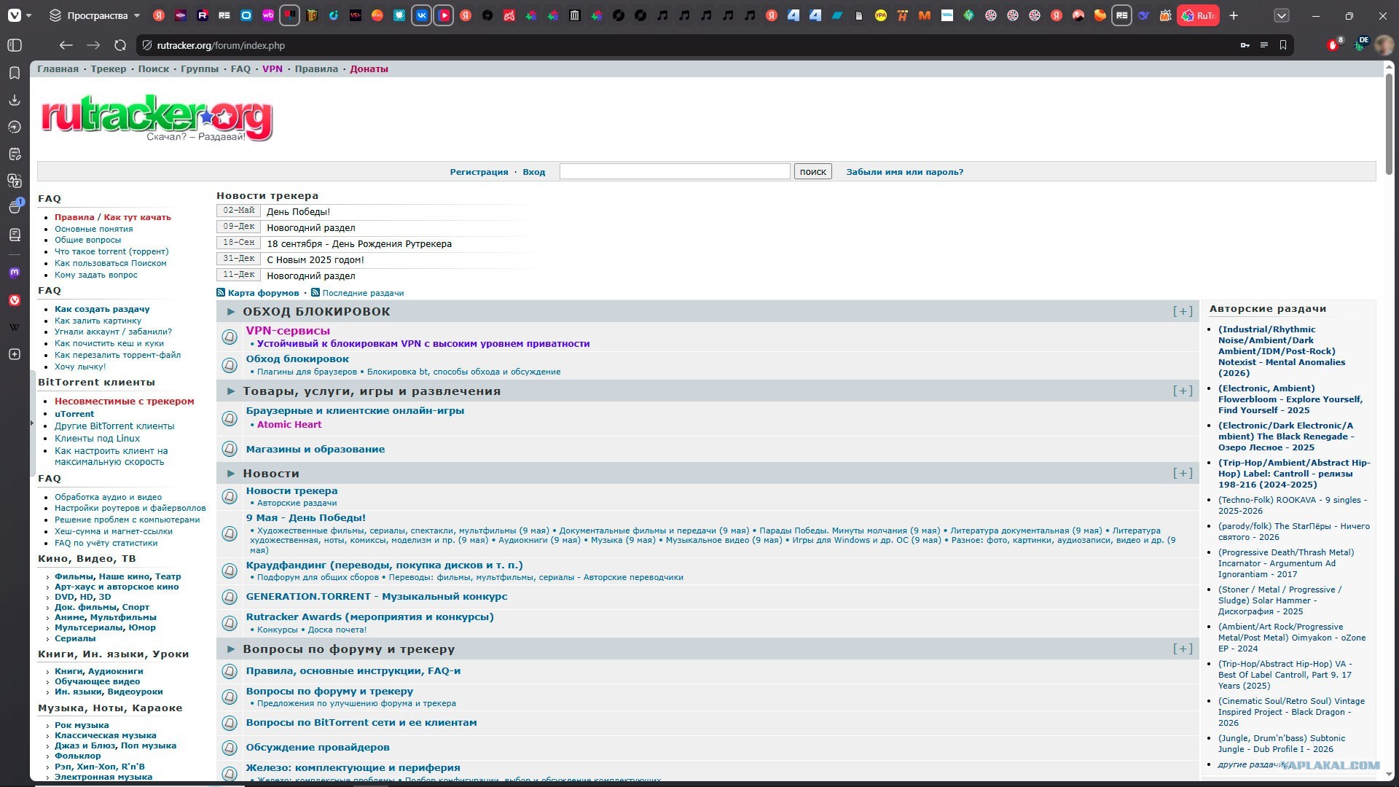Click the Регистрация link

[x=479, y=172]
